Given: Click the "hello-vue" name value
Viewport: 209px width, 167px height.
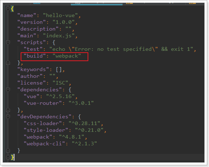Looking at the screenshot, I should point(60,15).
